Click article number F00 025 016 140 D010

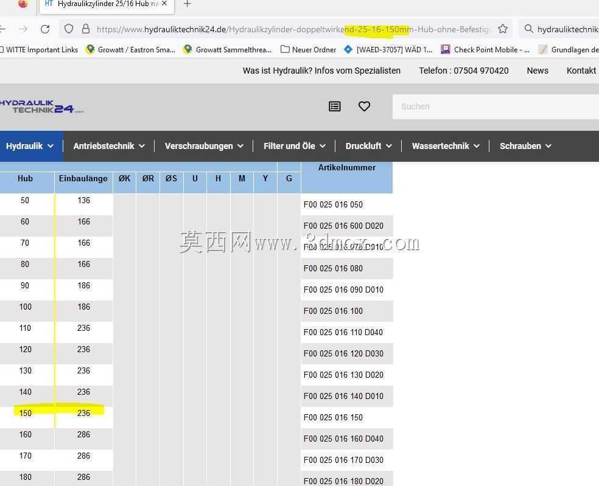point(343,397)
